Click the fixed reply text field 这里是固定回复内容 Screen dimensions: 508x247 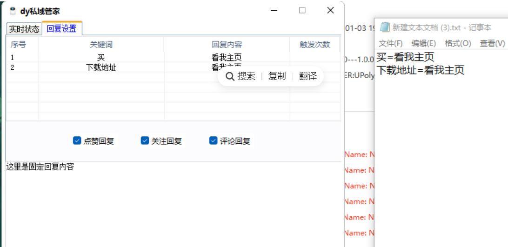pyautogui.click(x=172, y=200)
